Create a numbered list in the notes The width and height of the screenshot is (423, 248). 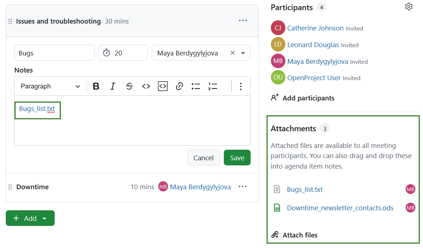point(213,86)
